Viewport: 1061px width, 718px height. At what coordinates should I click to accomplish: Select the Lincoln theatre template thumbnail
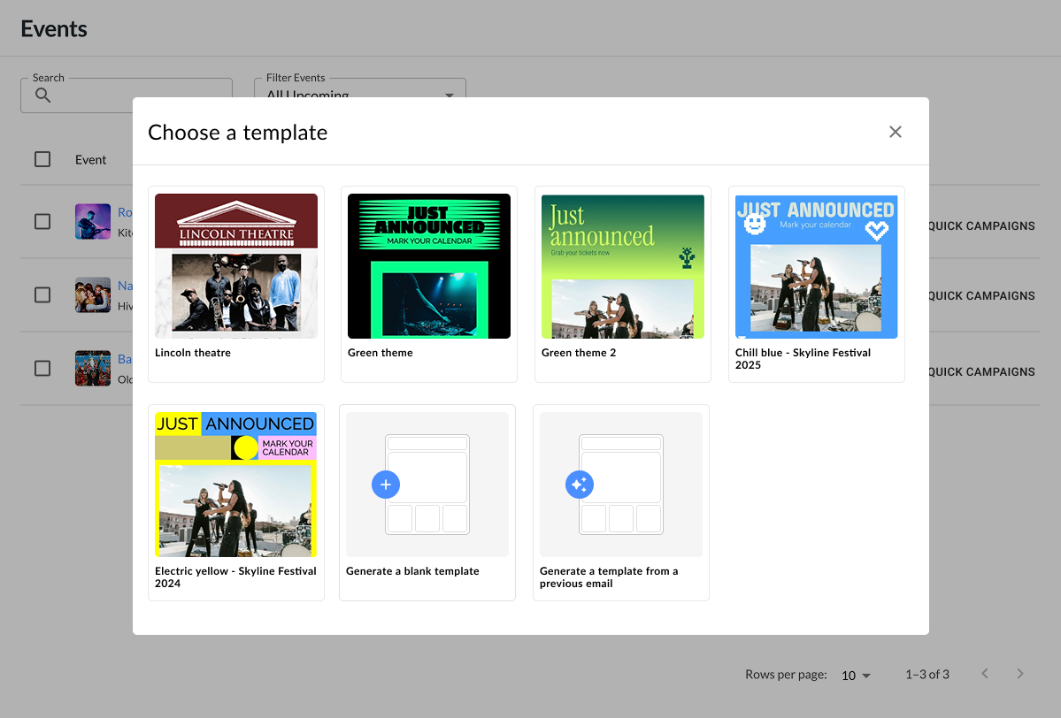[236, 265]
